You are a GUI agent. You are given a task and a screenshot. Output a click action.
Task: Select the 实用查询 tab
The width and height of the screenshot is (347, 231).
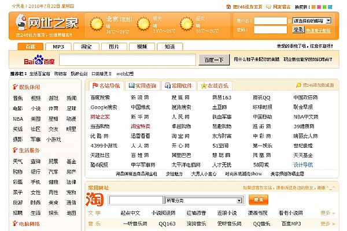142,85
